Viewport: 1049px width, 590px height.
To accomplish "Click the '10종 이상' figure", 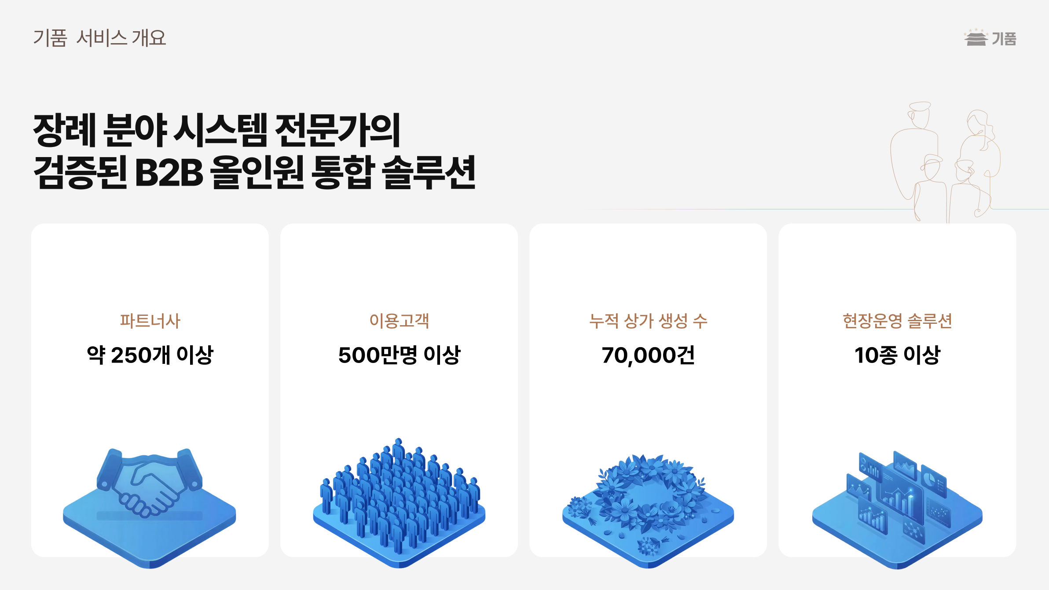I will (897, 355).
